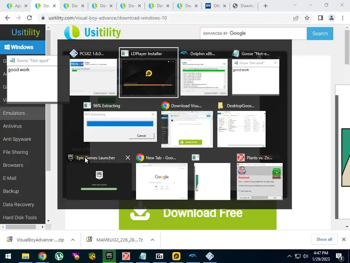
Task: Open the notification center icon
Action: pos(339,256)
